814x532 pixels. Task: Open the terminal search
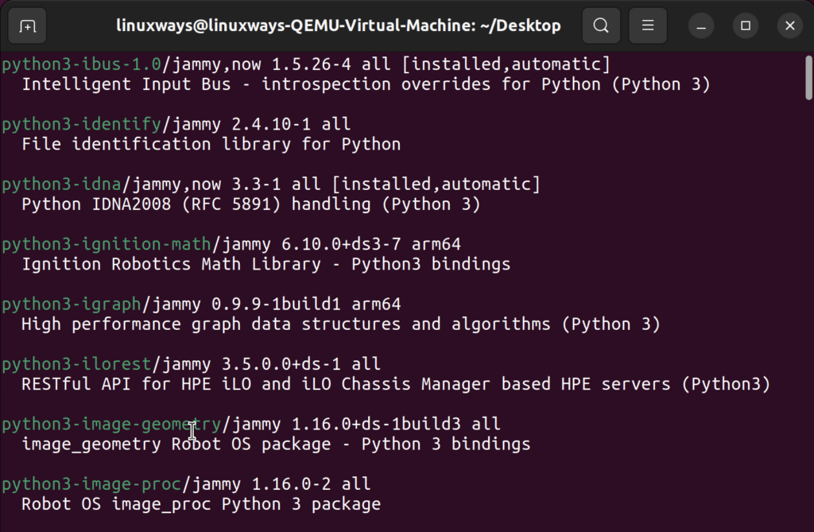601,25
